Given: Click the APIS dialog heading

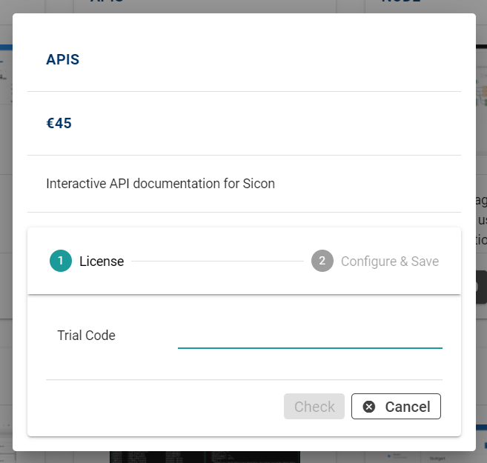Looking at the screenshot, I should coord(63,60).
